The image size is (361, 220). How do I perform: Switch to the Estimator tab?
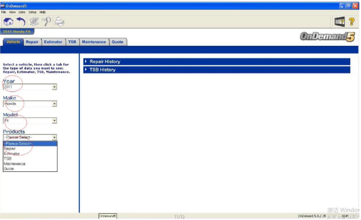point(53,42)
